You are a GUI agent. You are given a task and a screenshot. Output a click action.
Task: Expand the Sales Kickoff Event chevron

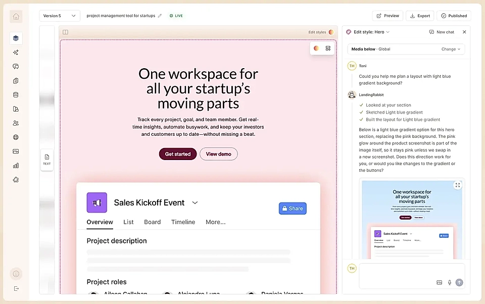click(x=195, y=203)
